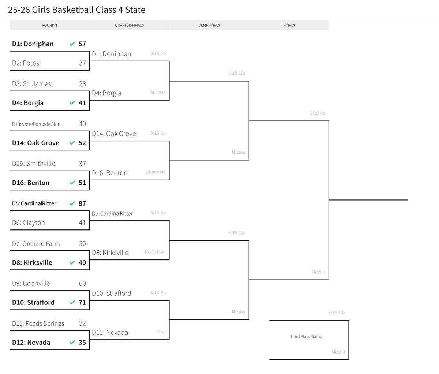This screenshot has height=374, width=439.
Task: Select the Finals column header
Action: click(x=289, y=25)
